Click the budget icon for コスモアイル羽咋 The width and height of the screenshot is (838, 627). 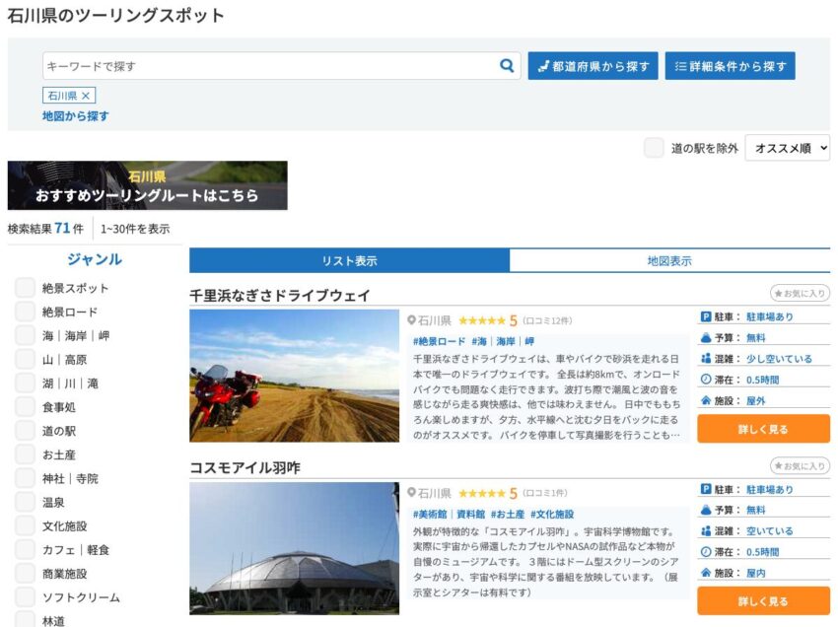tap(706, 510)
